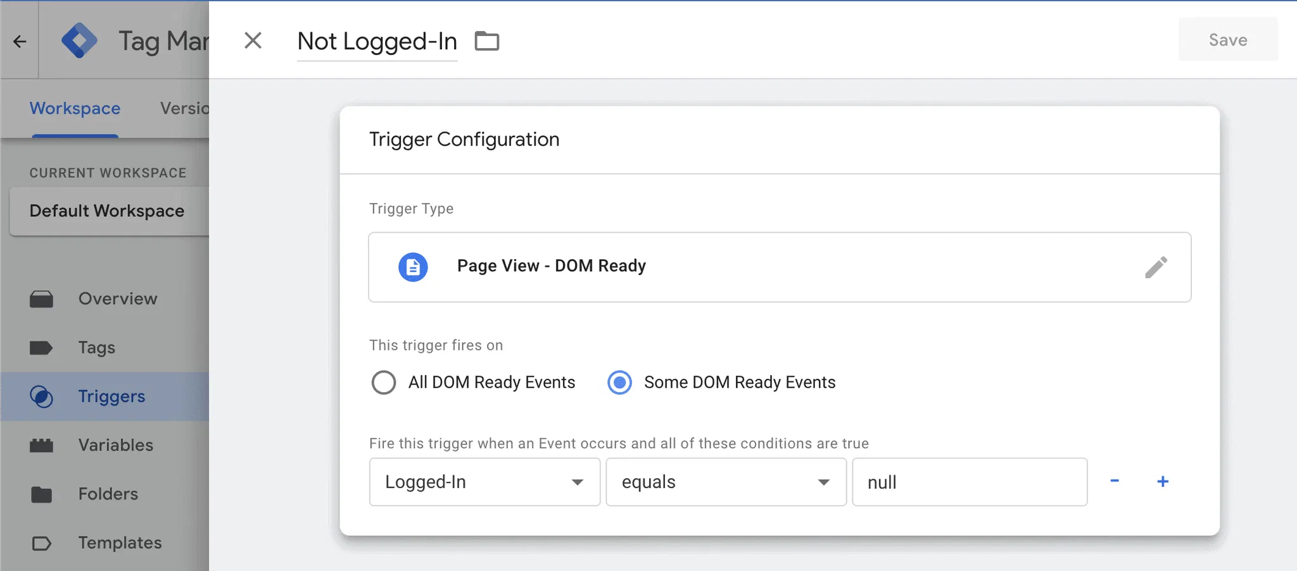Edit the Not Logged-In trigger name

[377, 42]
